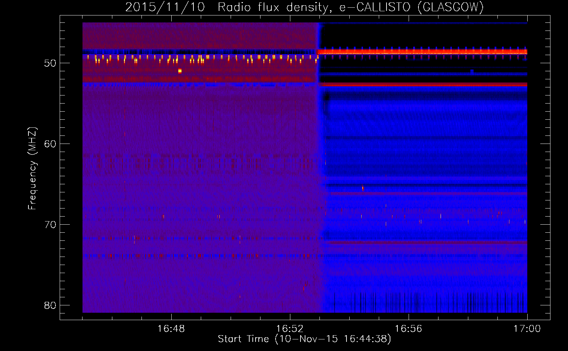Image resolution: width=568 pixels, height=351 pixels.
Task: Click the '60' frequency tick label
Action: 50,144
